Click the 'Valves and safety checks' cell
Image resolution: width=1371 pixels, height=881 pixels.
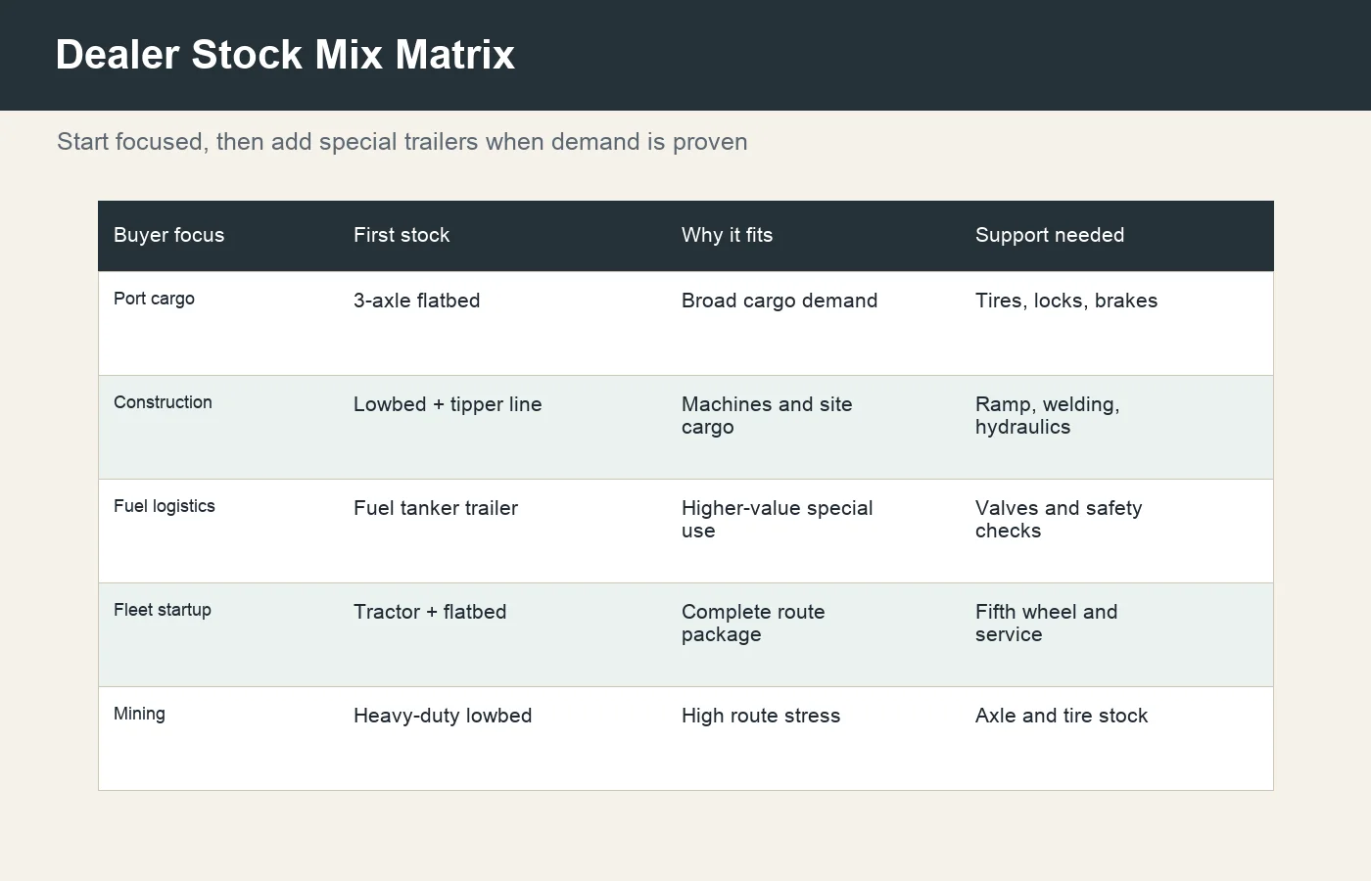[1059, 519]
